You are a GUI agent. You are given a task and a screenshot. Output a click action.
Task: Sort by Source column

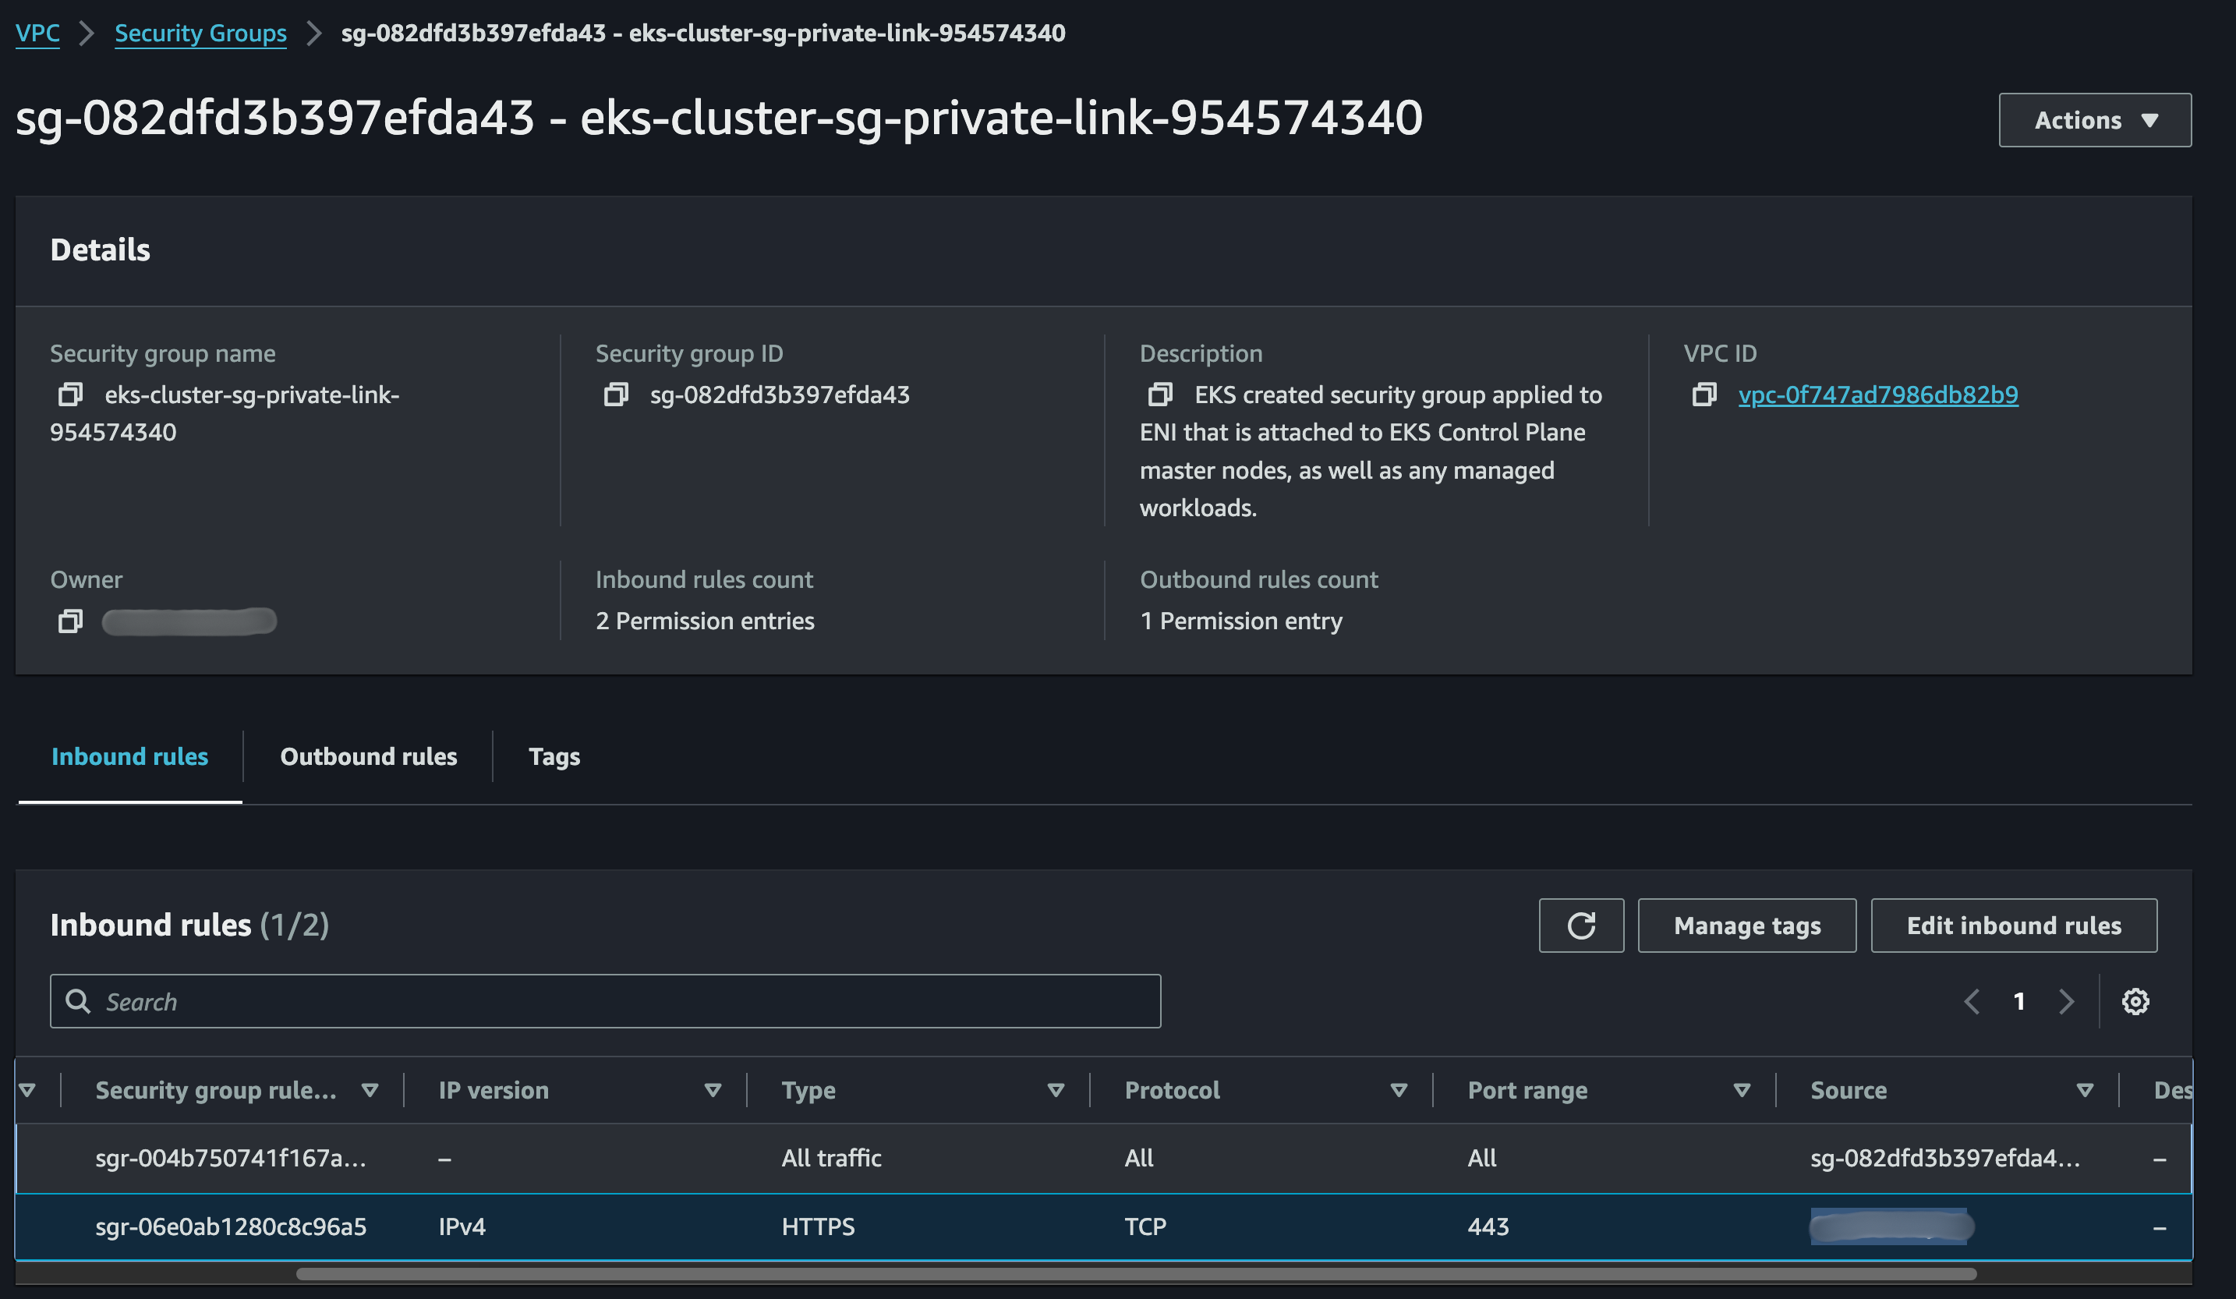pyautogui.click(x=2084, y=1091)
